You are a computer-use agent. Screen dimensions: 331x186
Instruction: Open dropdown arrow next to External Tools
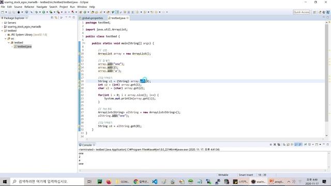click(x=62, y=12)
